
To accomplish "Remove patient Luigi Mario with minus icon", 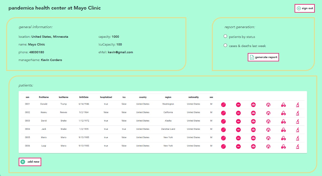I will click(238, 146).
